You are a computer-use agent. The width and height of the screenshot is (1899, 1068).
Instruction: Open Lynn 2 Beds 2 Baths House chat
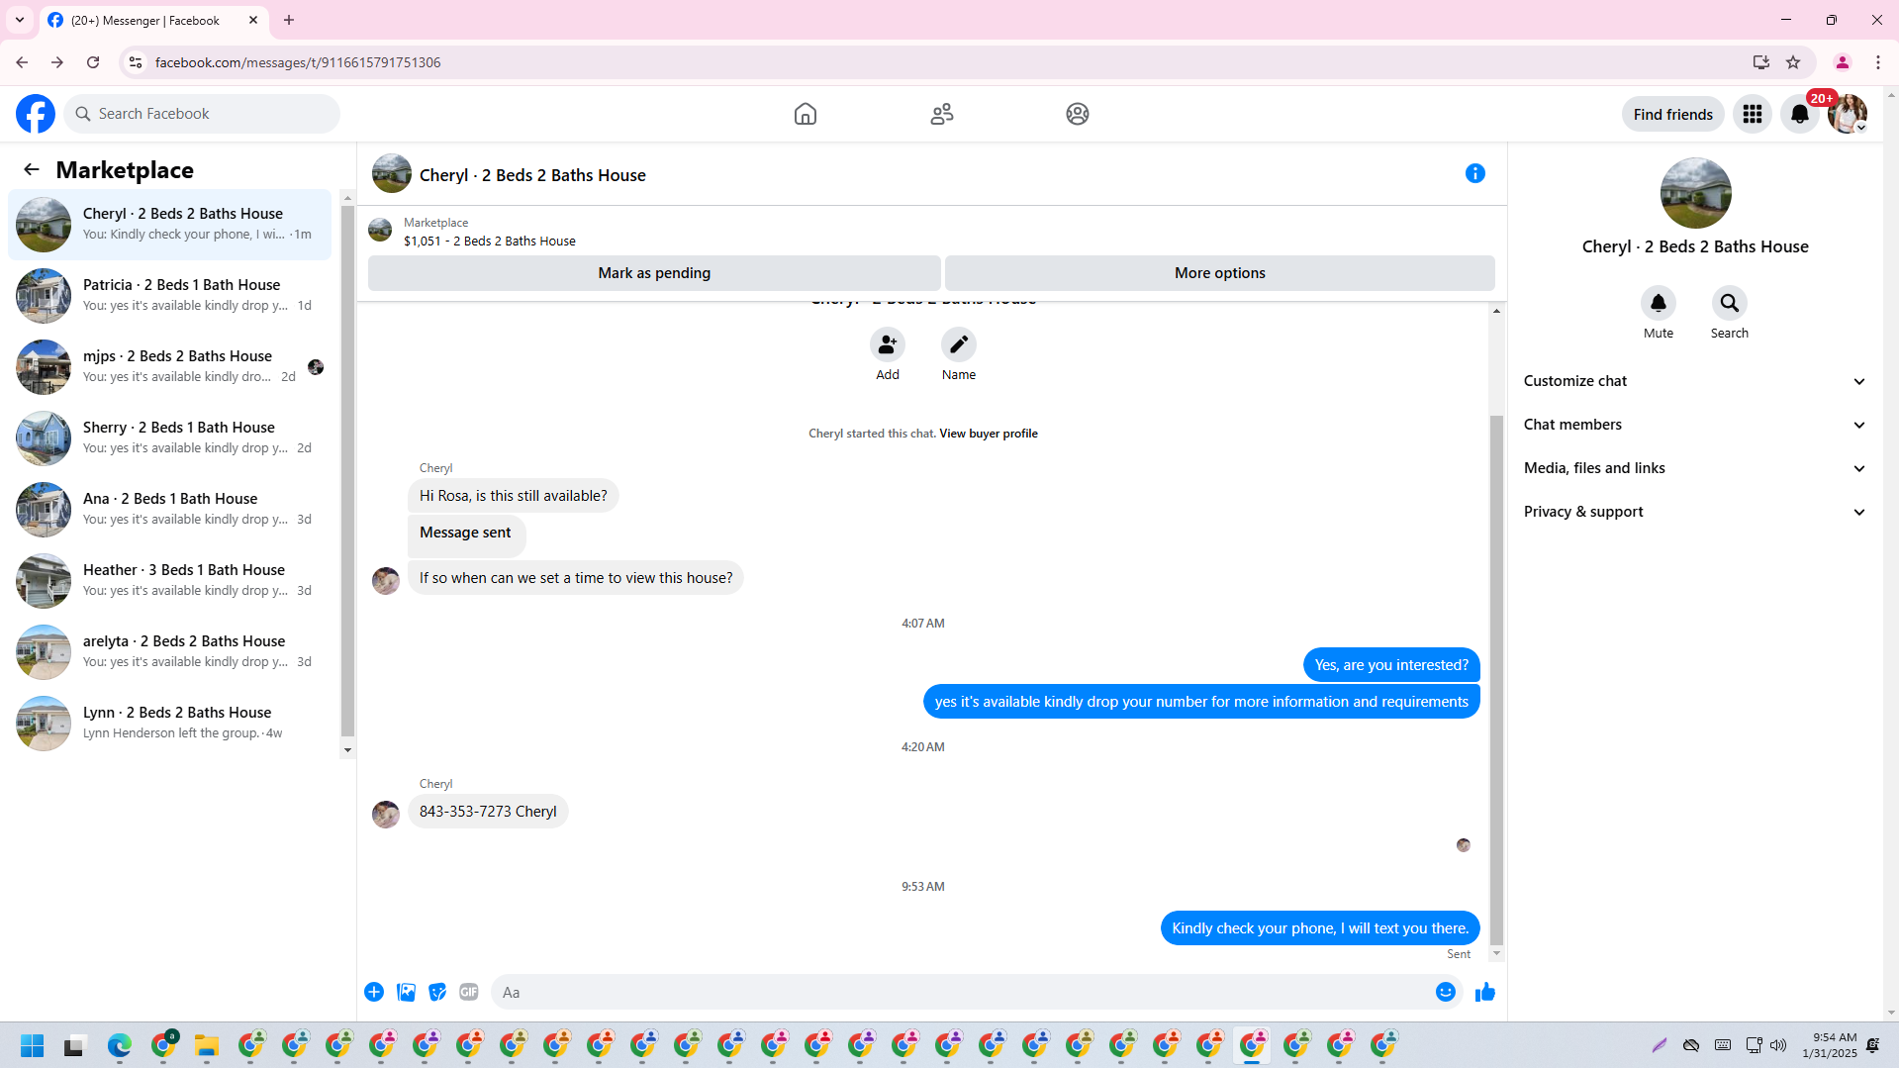170,724
